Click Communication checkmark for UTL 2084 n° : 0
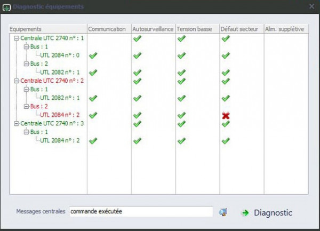Viewport: 320px width, 231px height. tap(93, 55)
